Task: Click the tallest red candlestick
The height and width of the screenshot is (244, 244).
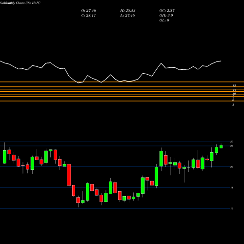Action: (69, 175)
